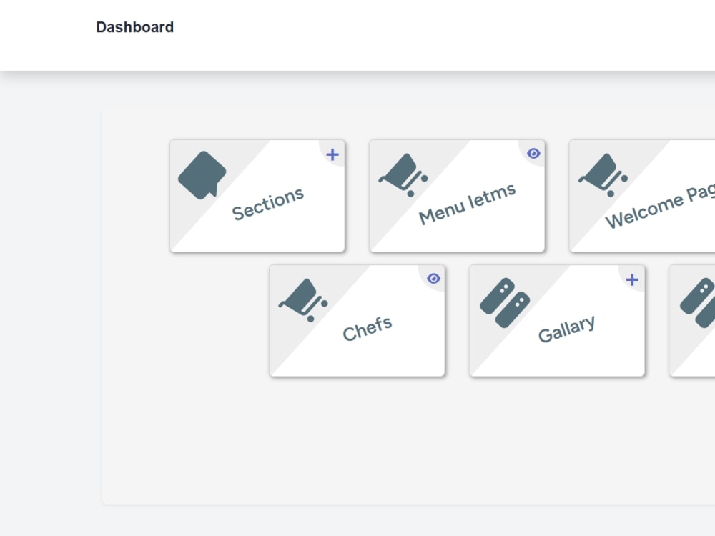Click the speech bubble icon on Sections card

[202, 176]
